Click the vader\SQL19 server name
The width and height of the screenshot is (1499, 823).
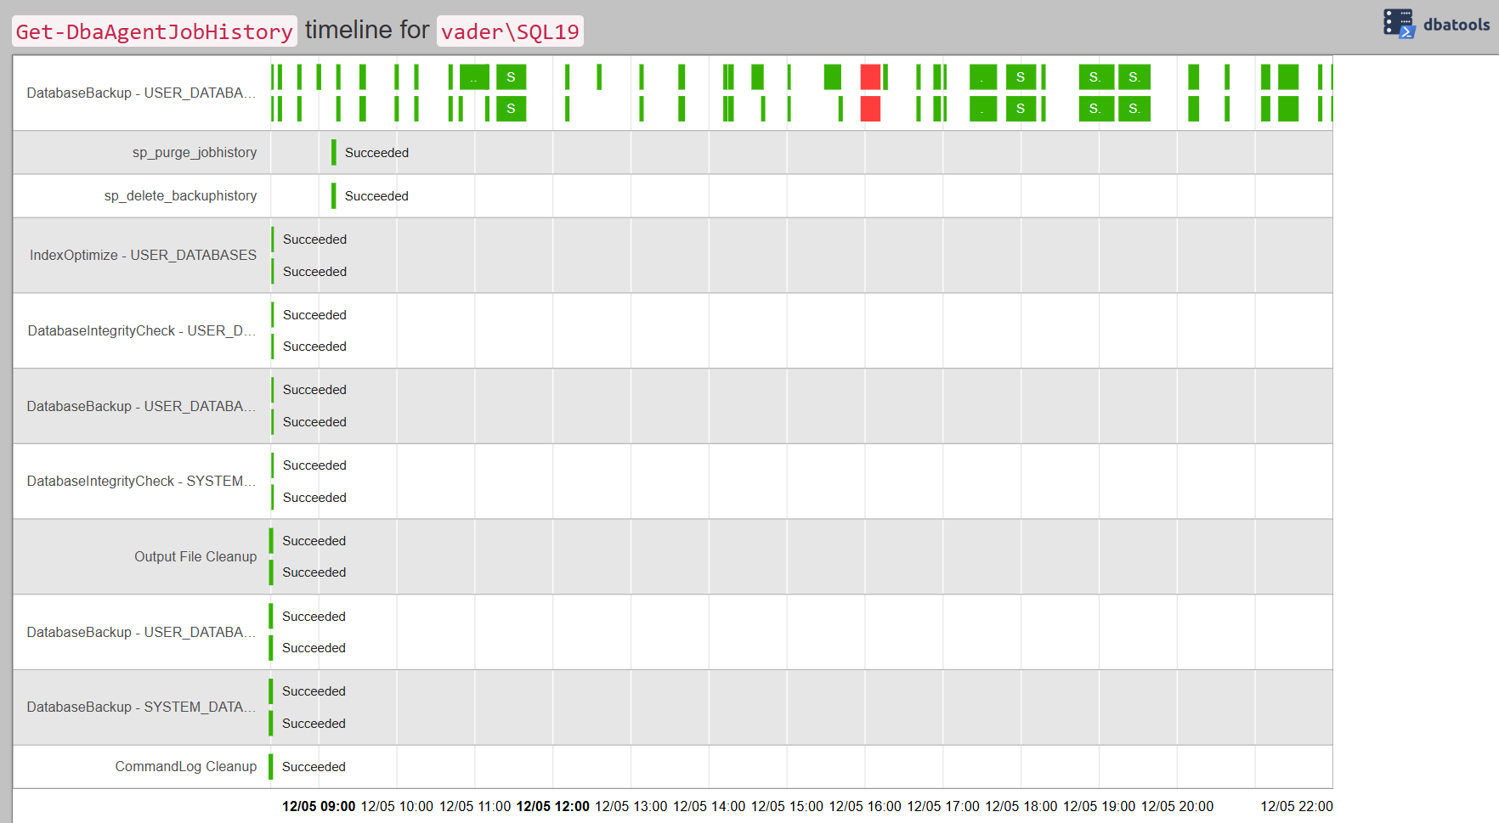tap(510, 31)
